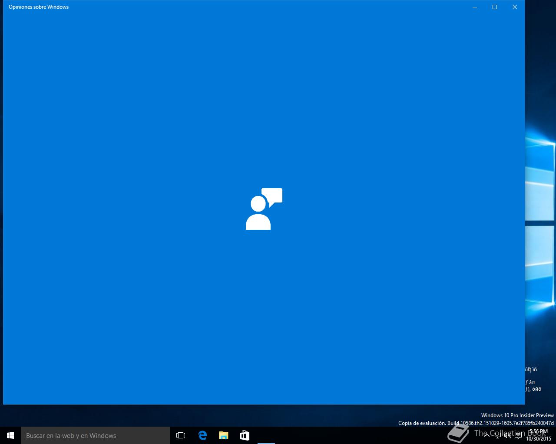Open the Action Center notifications icon
The width and height of the screenshot is (556, 444).
coord(518,435)
